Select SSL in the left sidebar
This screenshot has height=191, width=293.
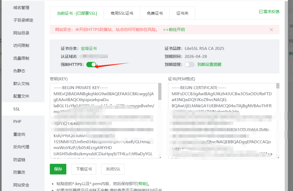click(x=17, y=109)
